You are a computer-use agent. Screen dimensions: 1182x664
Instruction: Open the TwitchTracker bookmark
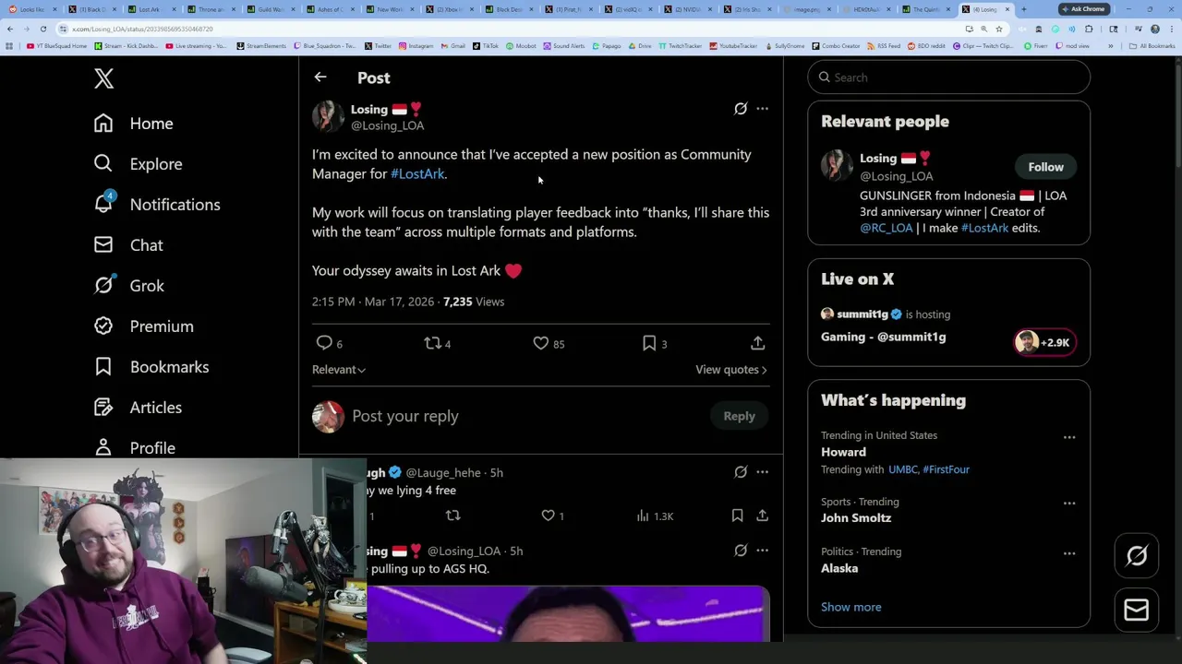(681, 45)
